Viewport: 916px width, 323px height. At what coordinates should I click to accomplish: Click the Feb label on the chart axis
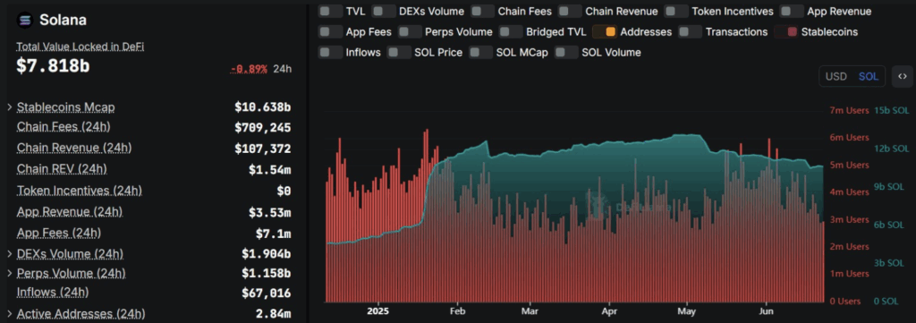457,311
